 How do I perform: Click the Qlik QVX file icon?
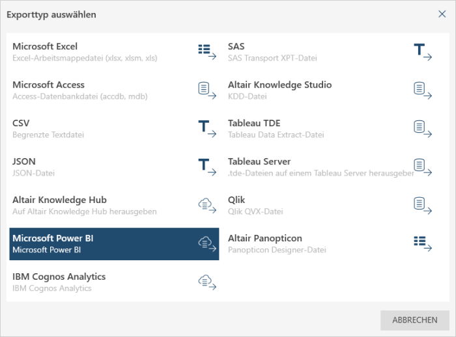point(422,205)
